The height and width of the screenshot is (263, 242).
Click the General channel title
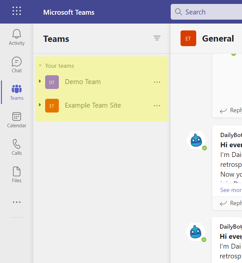coord(218,39)
